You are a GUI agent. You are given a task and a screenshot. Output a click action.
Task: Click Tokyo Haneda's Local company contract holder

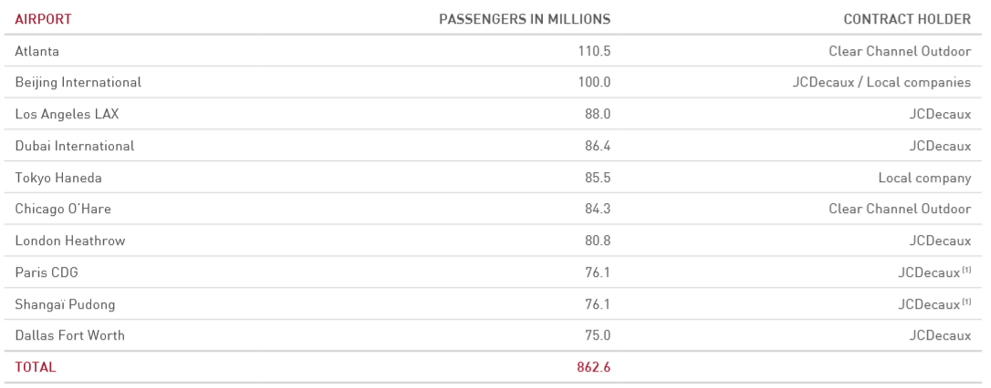[924, 178]
